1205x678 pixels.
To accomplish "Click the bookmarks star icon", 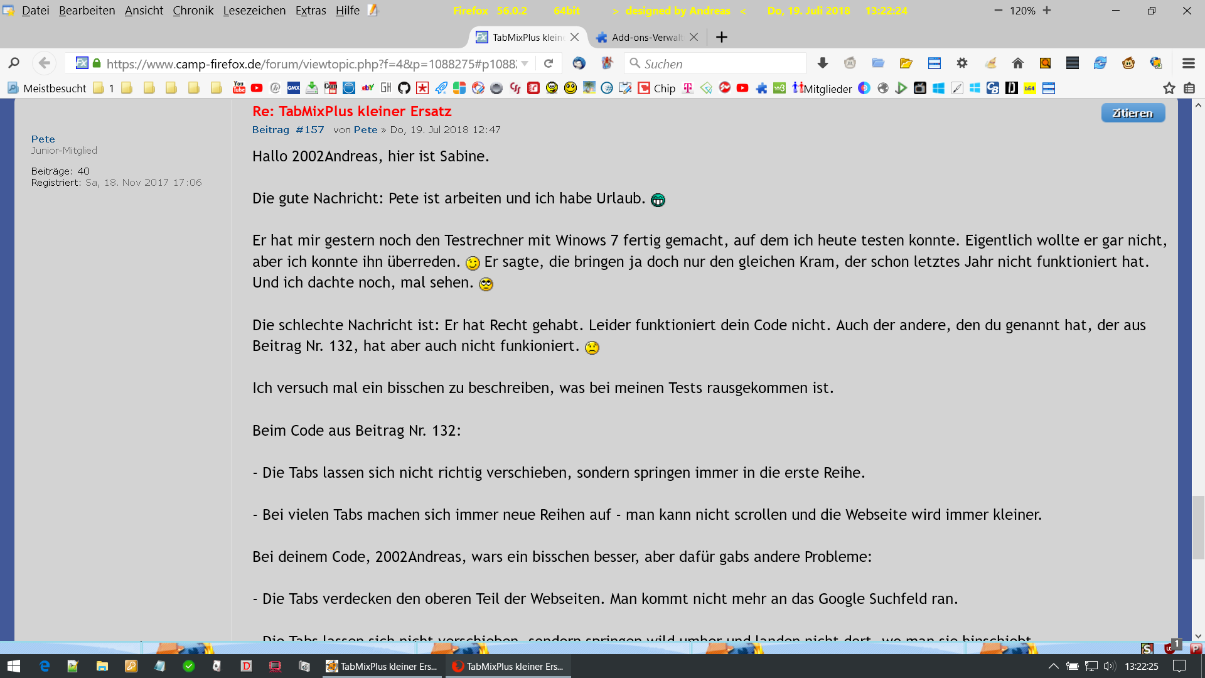I will [x=1169, y=88].
